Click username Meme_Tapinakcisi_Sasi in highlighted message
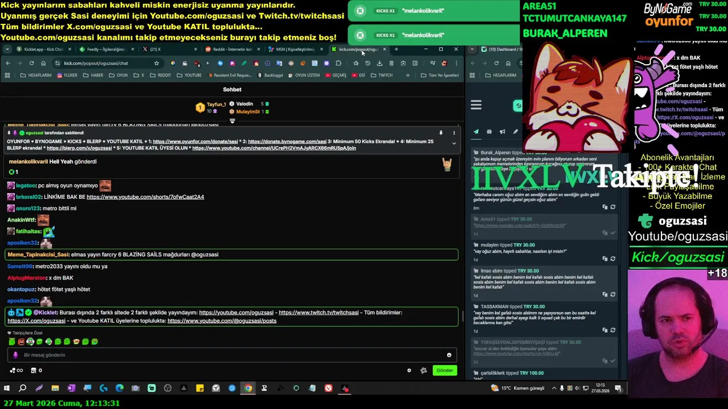This screenshot has width=728, height=409. [x=38, y=254]
